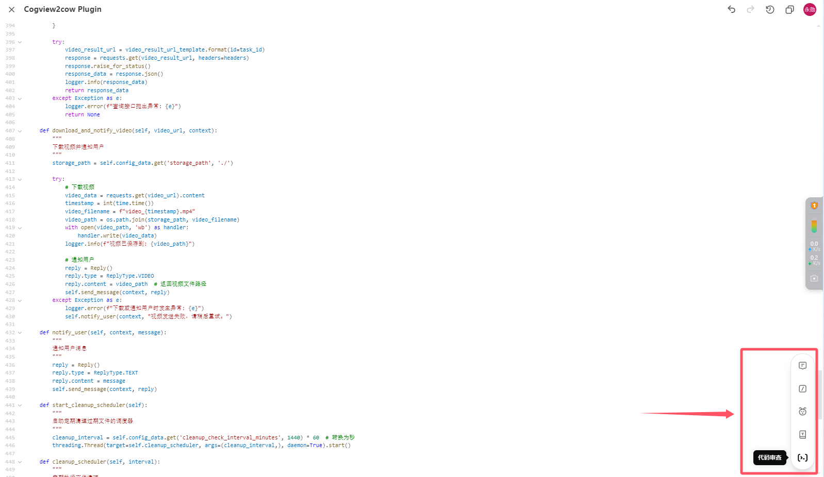Click the slash command icon
The image size is (824, 477).
click(x=802, y=388)
